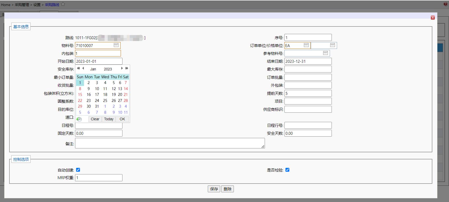This screenshot has height=202, width=449.
Task: Open the 采购管理 breadcrumb link
Action: 22,5
